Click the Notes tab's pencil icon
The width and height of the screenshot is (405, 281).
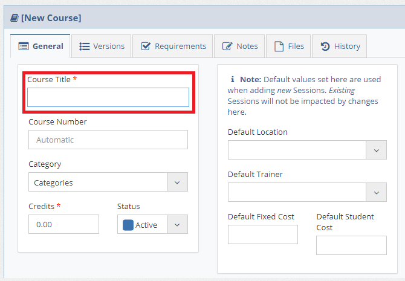(227, 46)
